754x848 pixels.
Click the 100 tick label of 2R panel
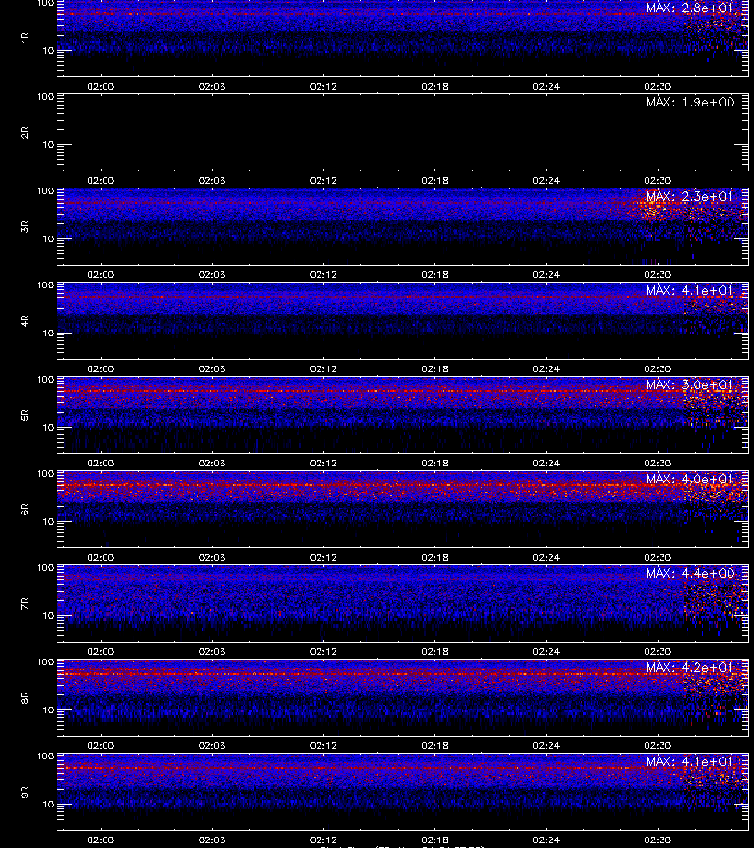45,97
